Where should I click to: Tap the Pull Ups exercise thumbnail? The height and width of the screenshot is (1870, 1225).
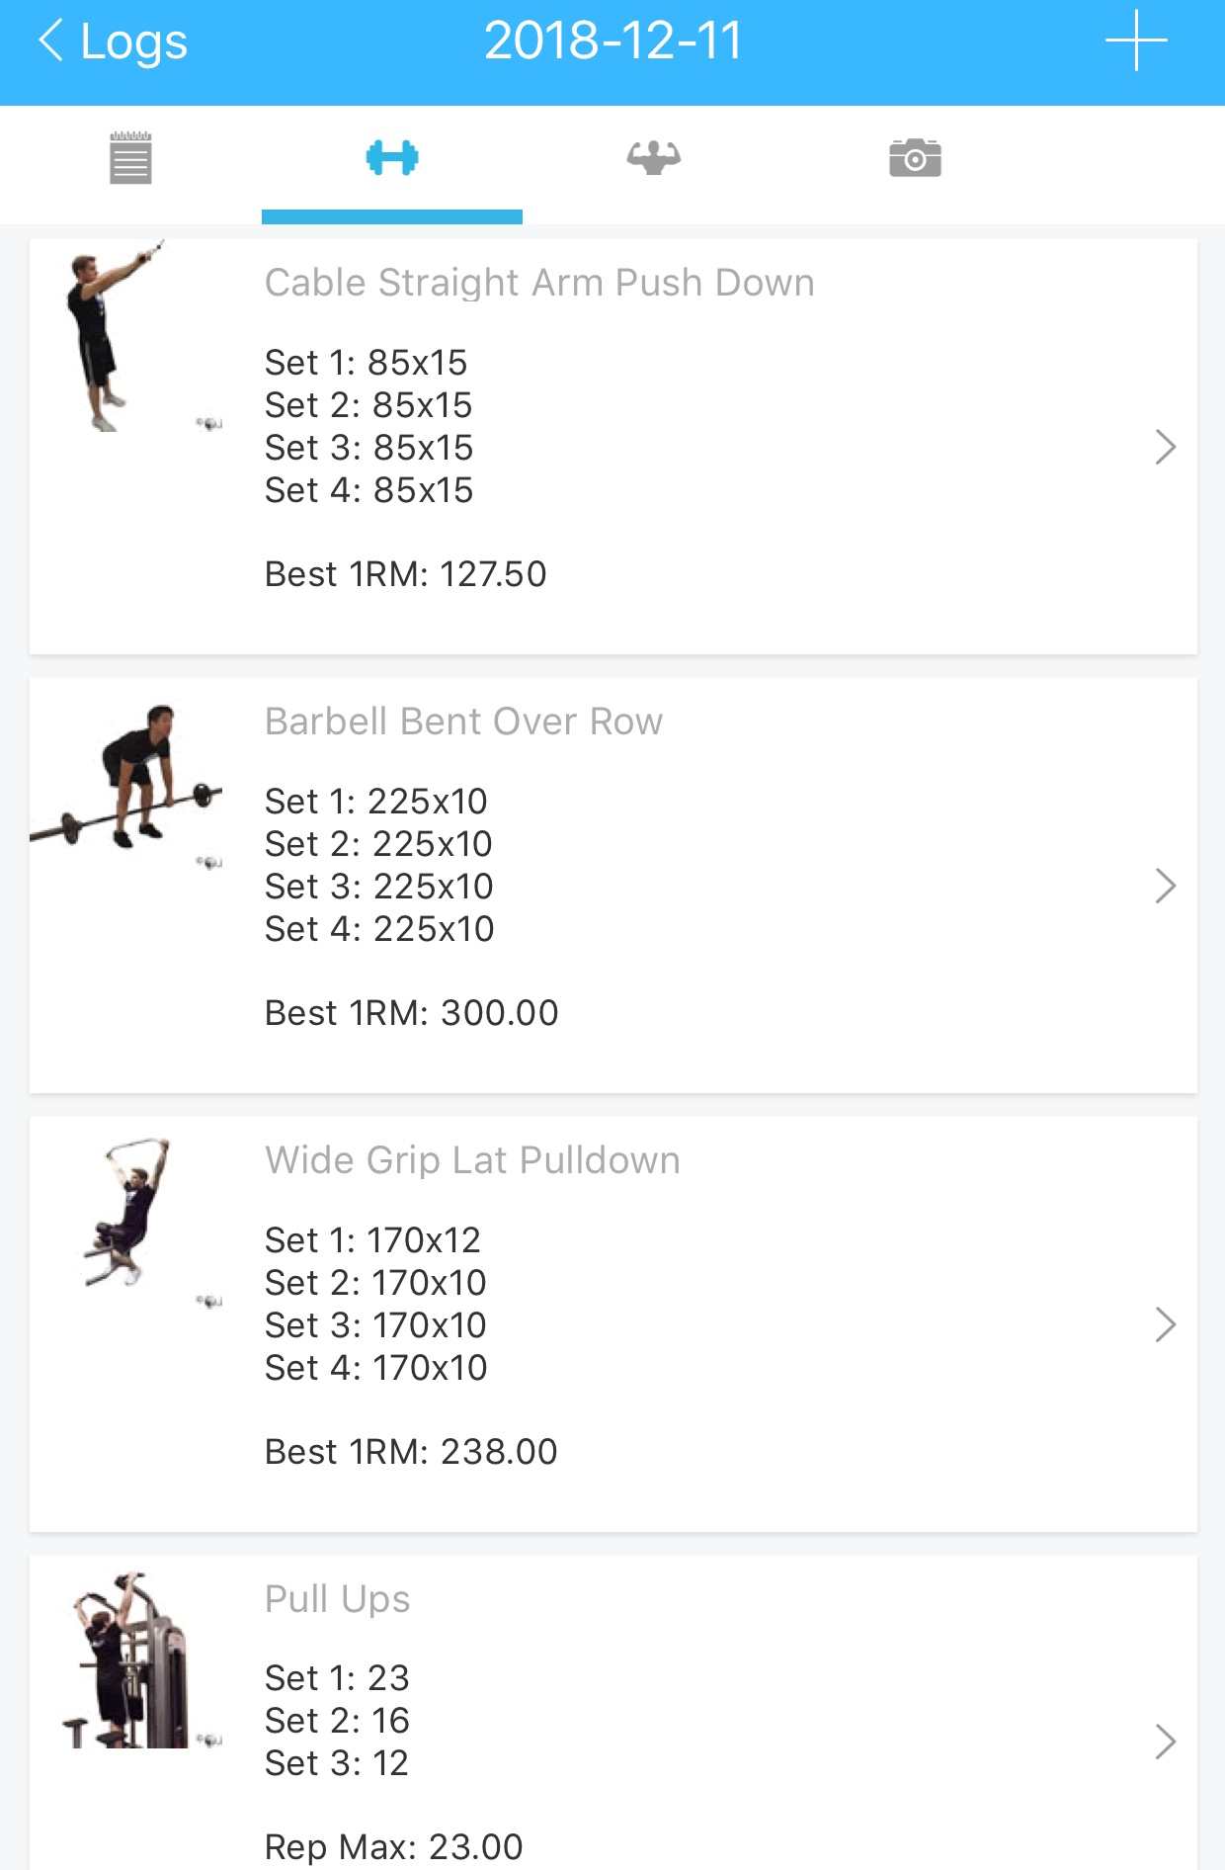(124, 1660)
